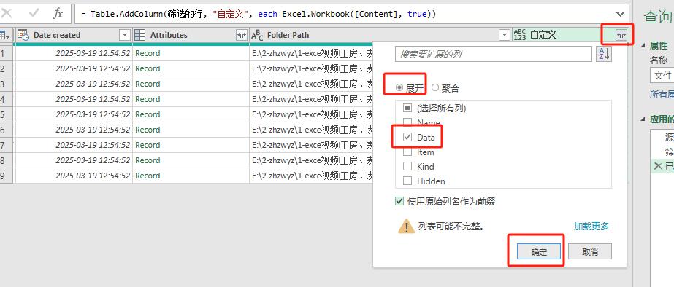Viewport: 674px width, 287px height.
Task: Confirm the formula with the checkmark icon
Action: [x=34, y=14]
